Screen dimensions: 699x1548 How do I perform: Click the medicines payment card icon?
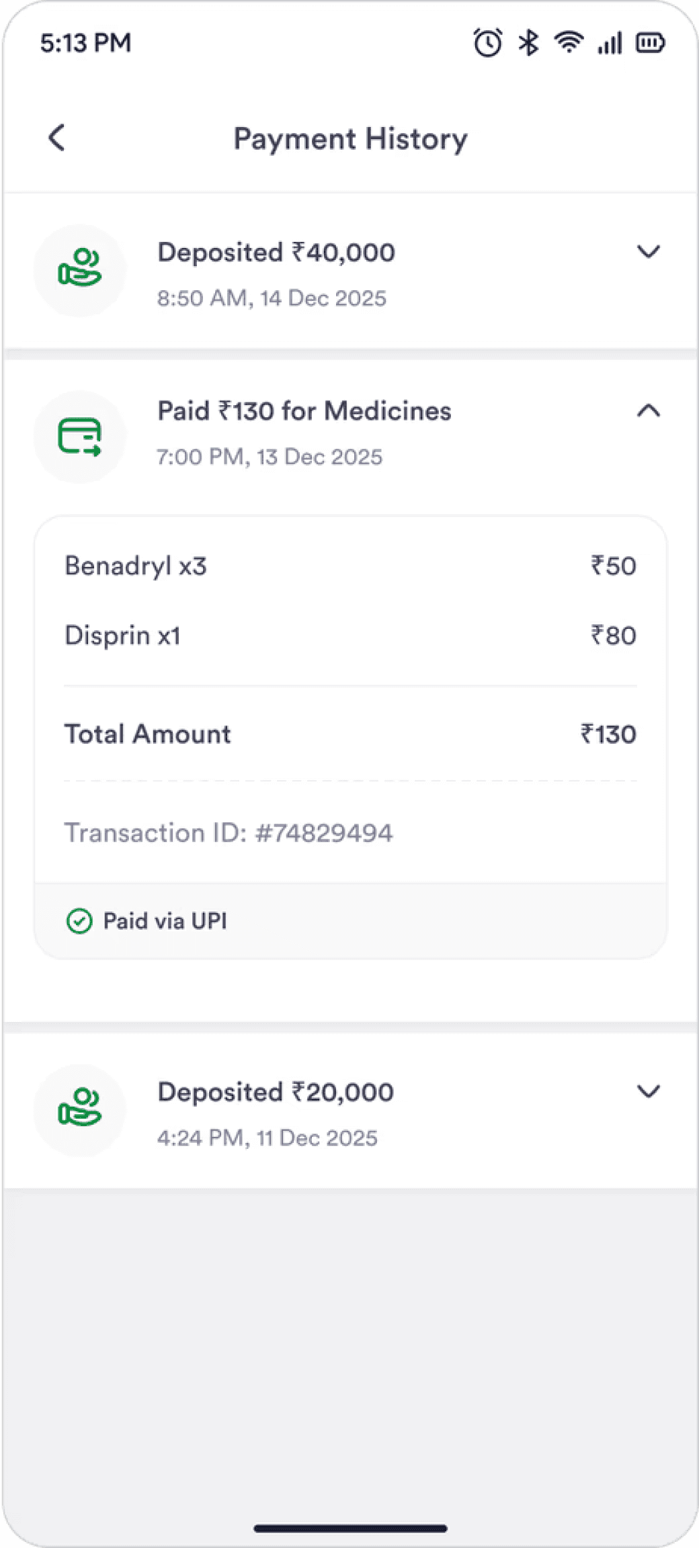tap(80, 437)
